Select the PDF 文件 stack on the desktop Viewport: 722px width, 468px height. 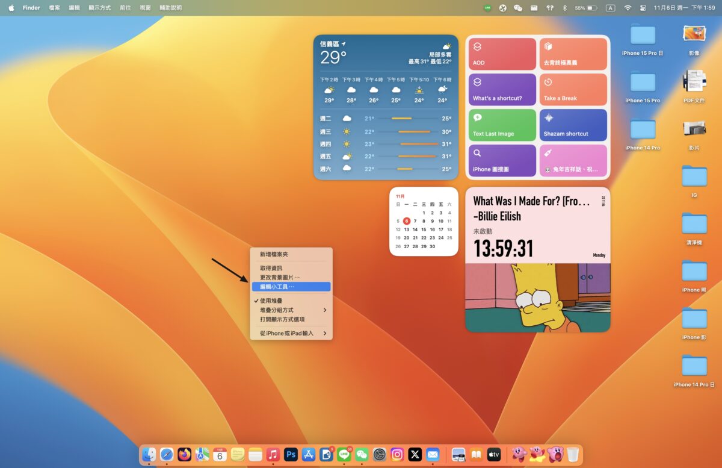694,87
